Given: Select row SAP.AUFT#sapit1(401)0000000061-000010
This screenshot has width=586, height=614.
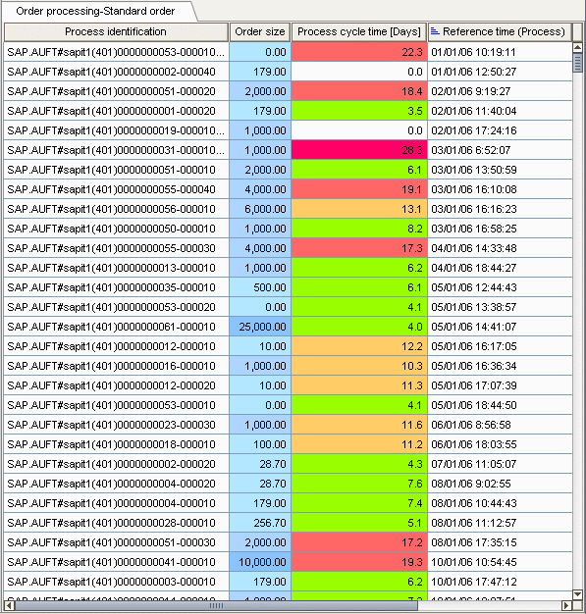Looking at the screenshot, I should pos(289,327).
